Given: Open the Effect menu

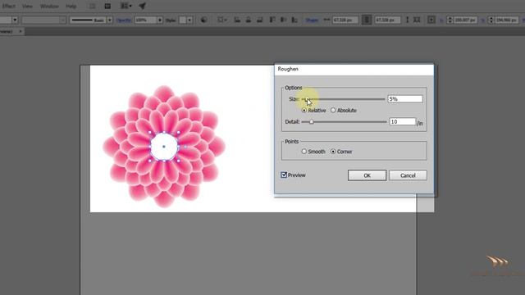Looking at the screenshot, I should coord(9,6).
